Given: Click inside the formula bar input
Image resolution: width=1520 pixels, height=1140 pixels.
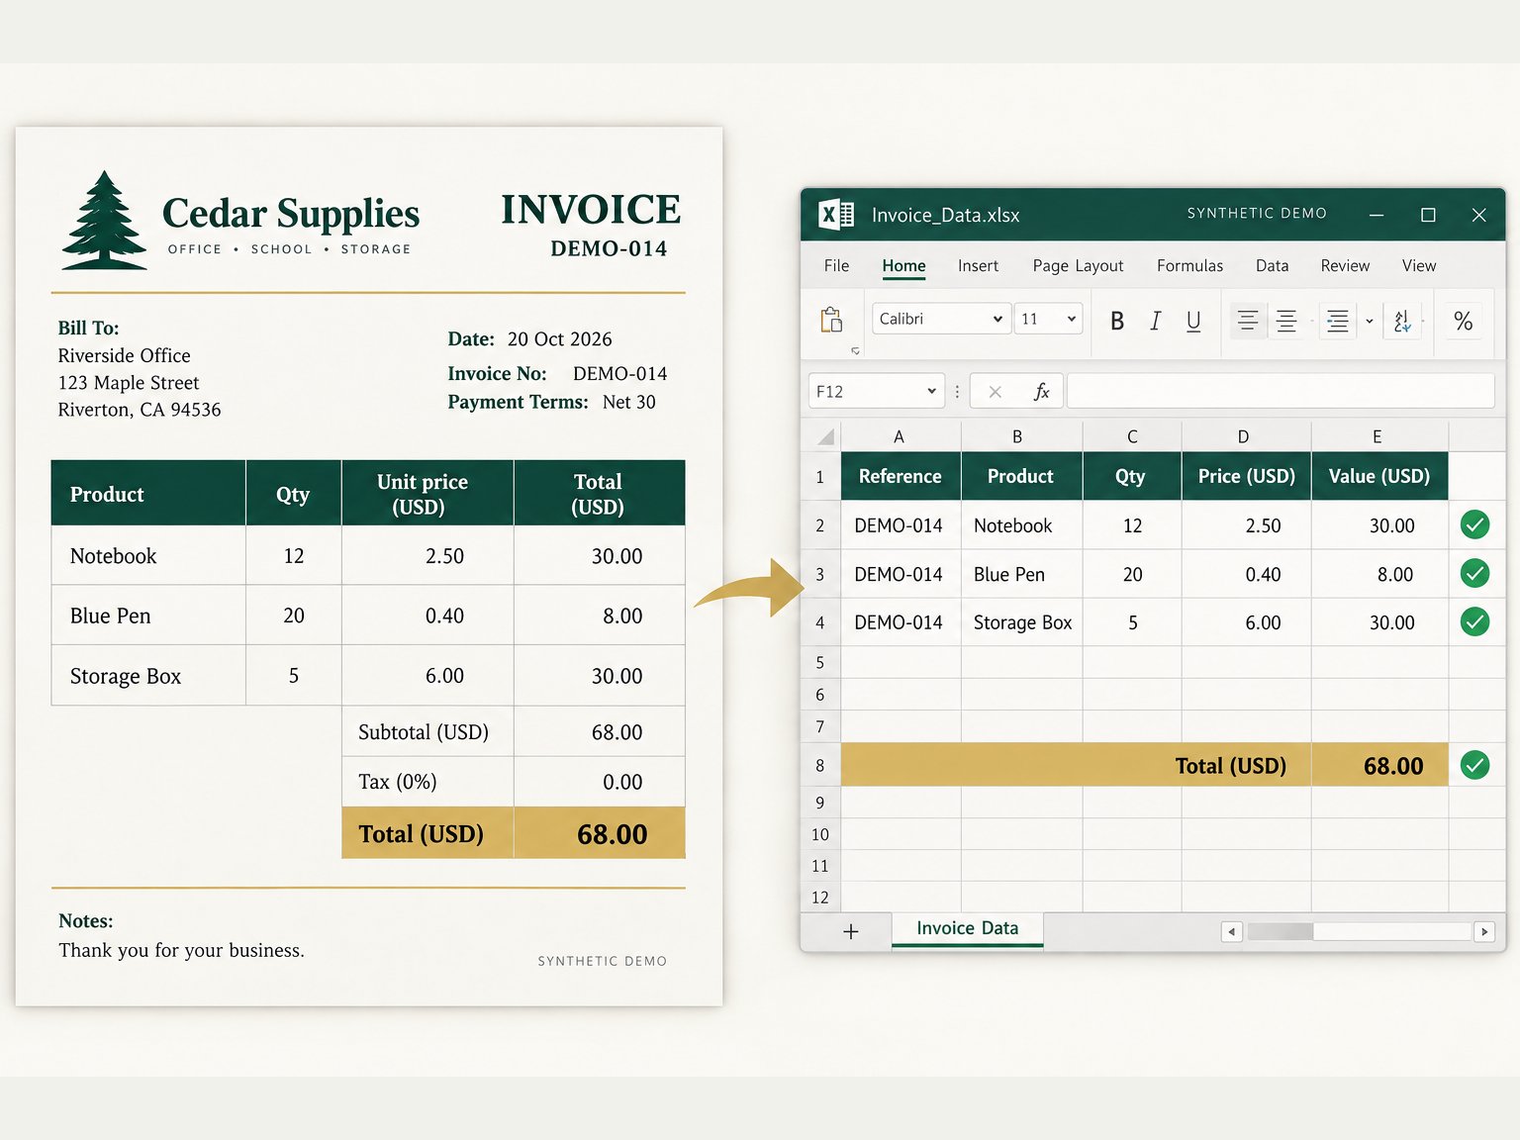Looking at the screenshot, I should pos(1281,391).
